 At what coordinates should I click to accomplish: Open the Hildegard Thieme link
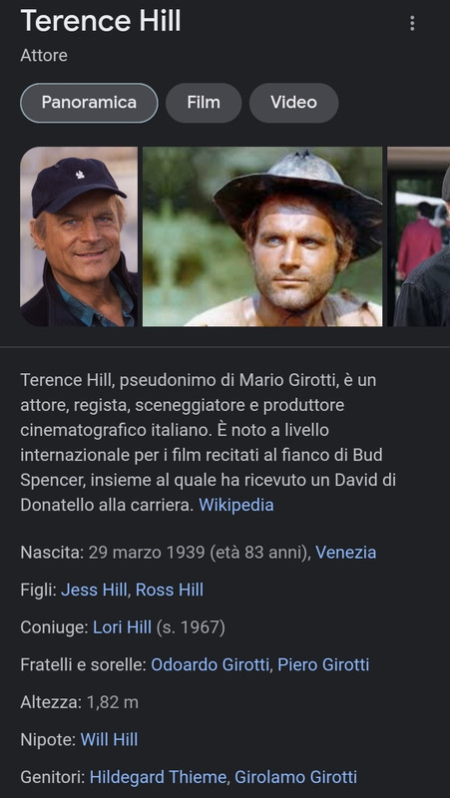(158, 777)
